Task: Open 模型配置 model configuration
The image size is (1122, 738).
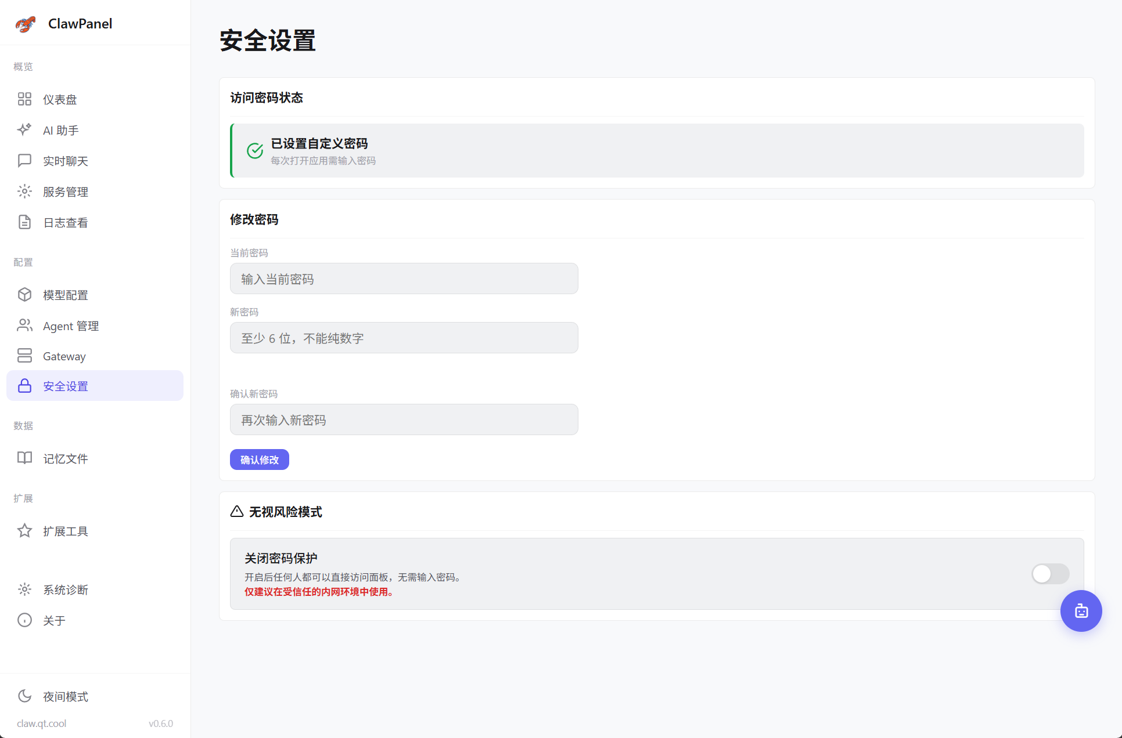Action: (x=65, y=295)
